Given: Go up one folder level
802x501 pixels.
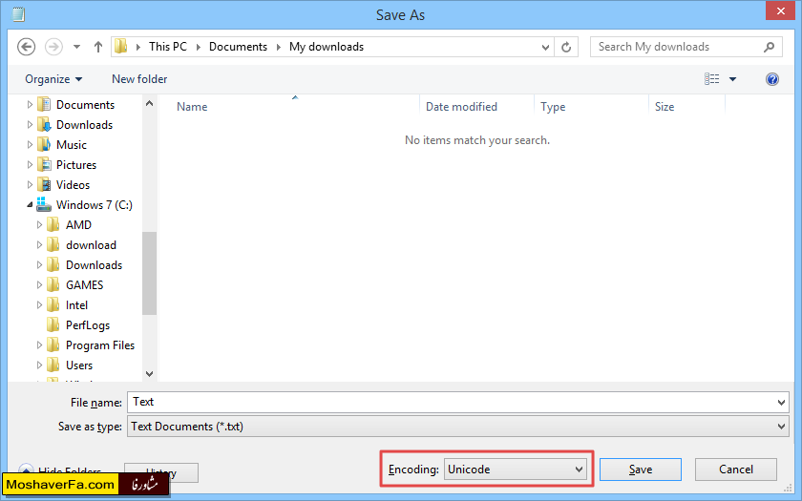Looking at the screenshot, I should click(98, 47).
